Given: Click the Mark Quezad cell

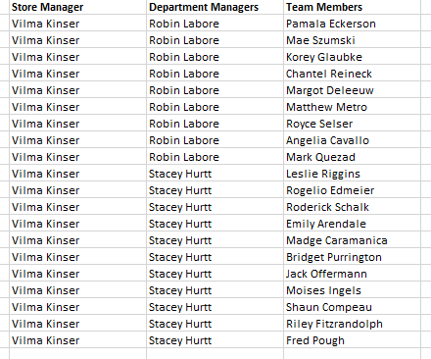Looking at the screenshot, I should coord(352,157).
